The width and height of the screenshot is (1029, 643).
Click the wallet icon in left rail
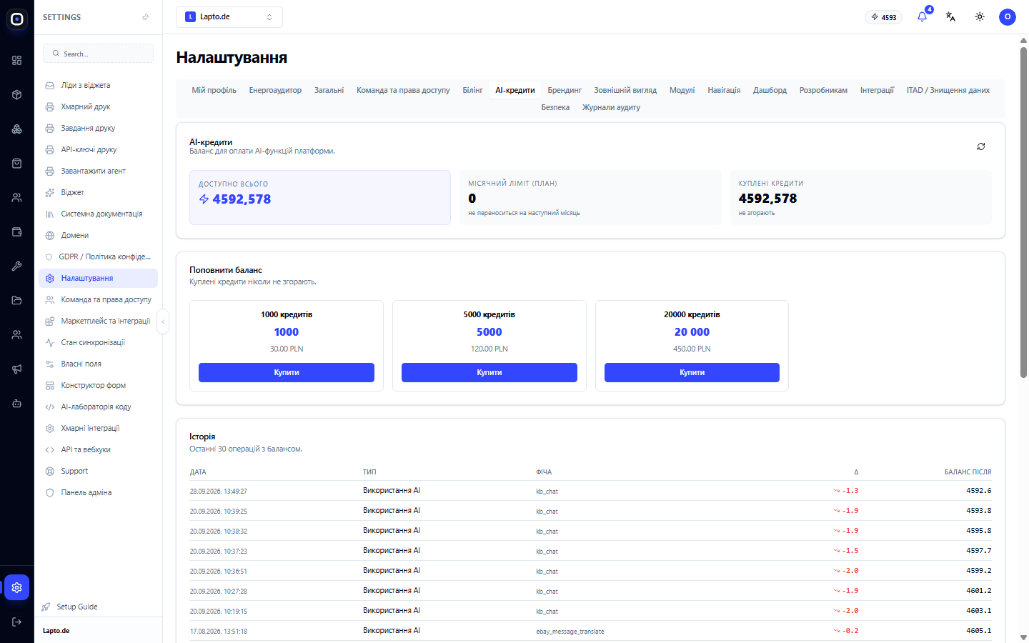17,232
